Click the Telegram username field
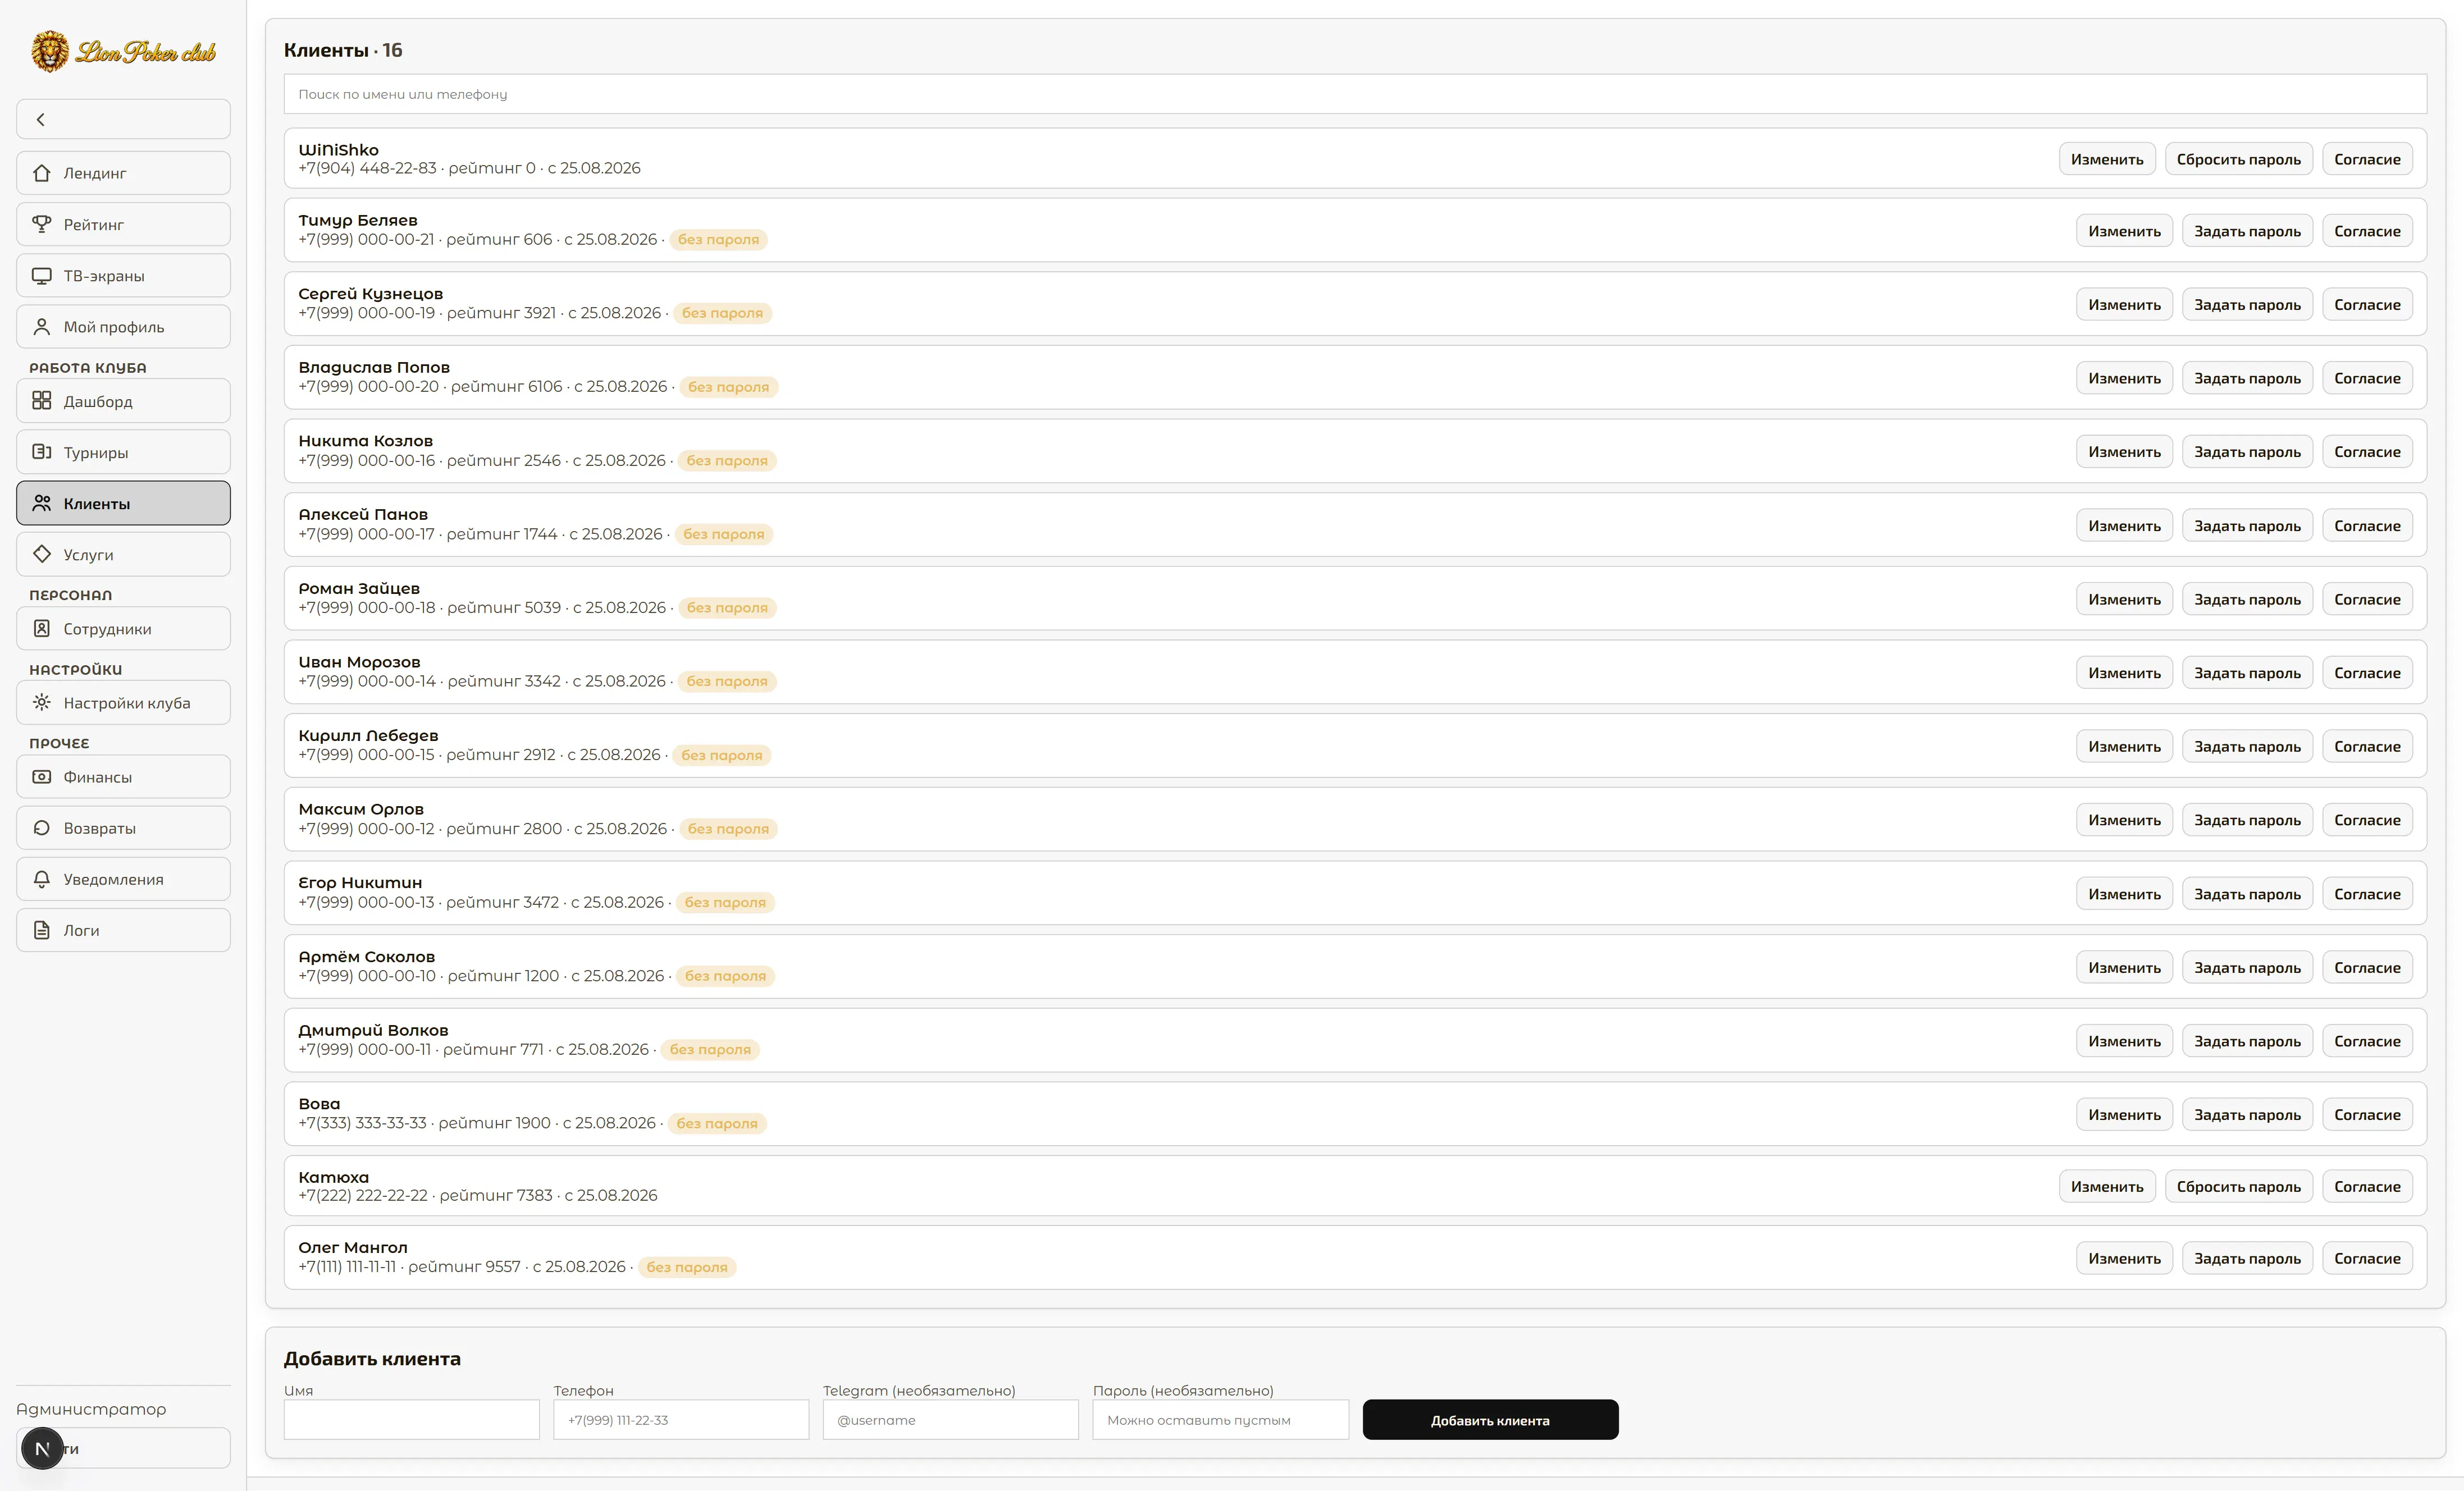This screenshot has width=2464, height=1491. [950, 1419]
